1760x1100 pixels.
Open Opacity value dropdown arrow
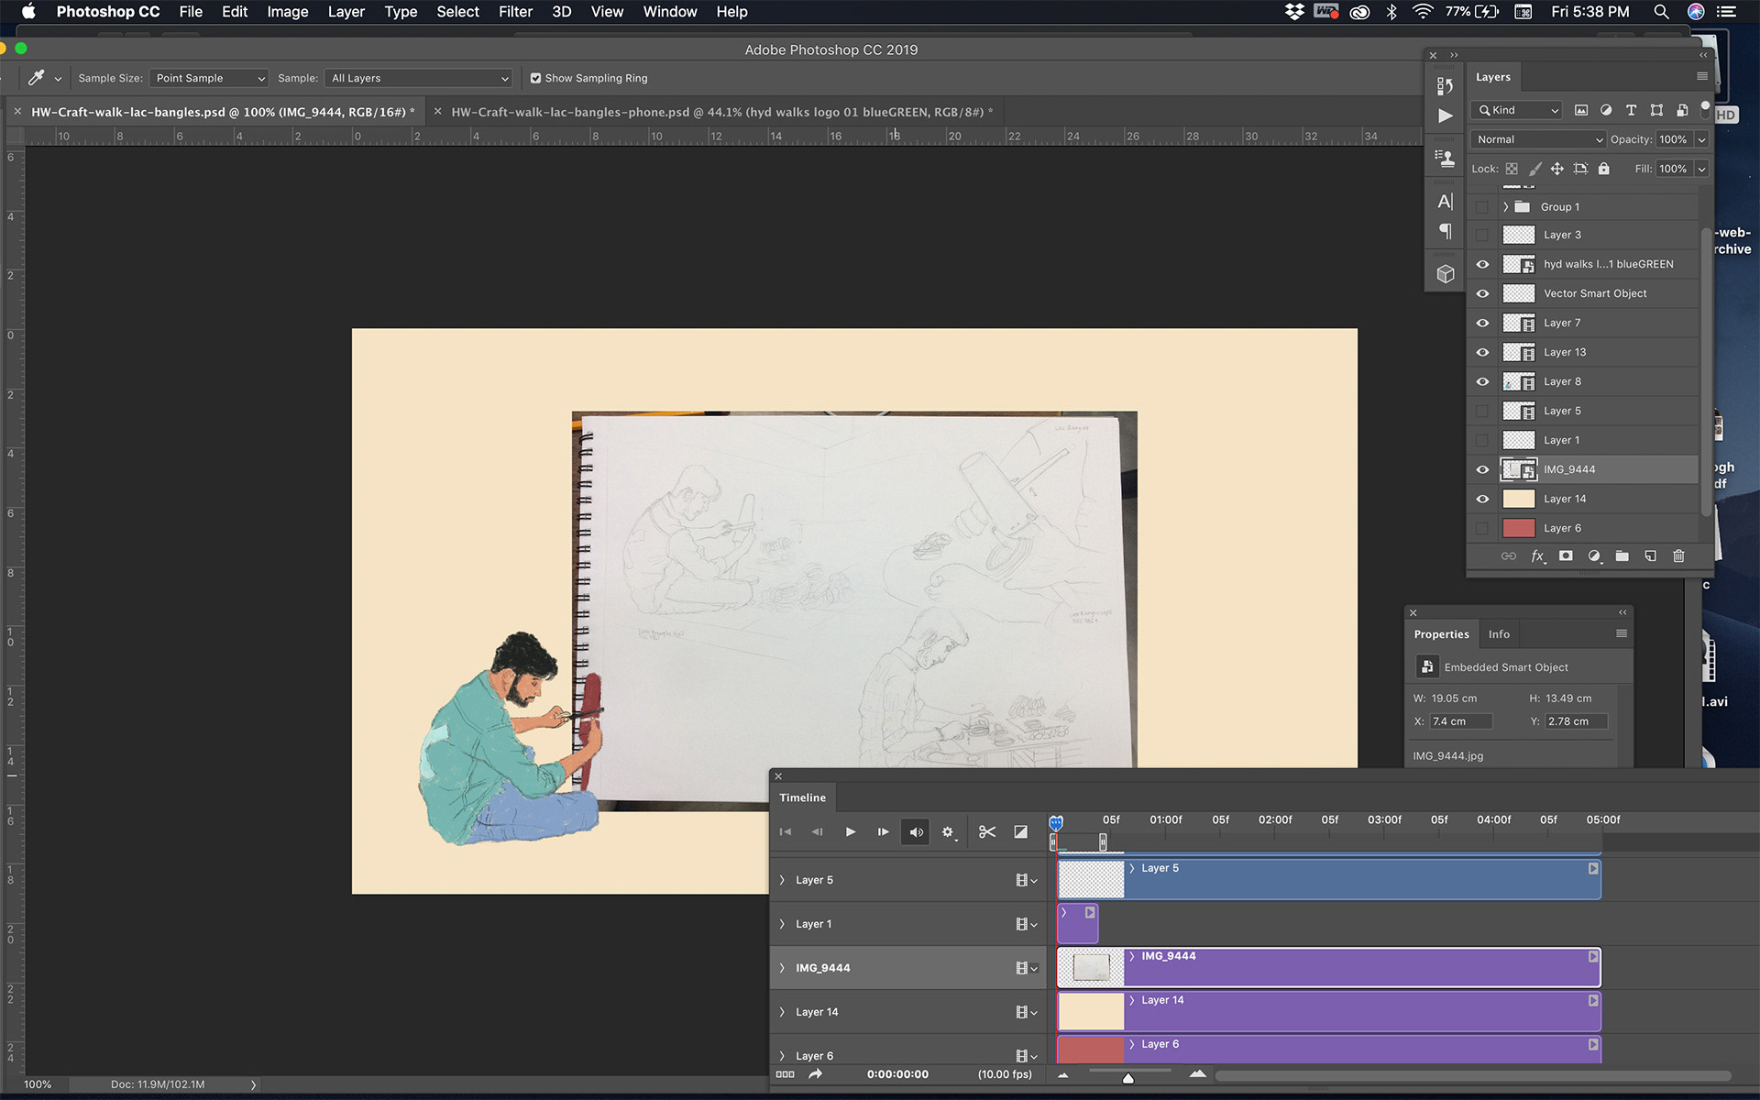pos(1701,139)
